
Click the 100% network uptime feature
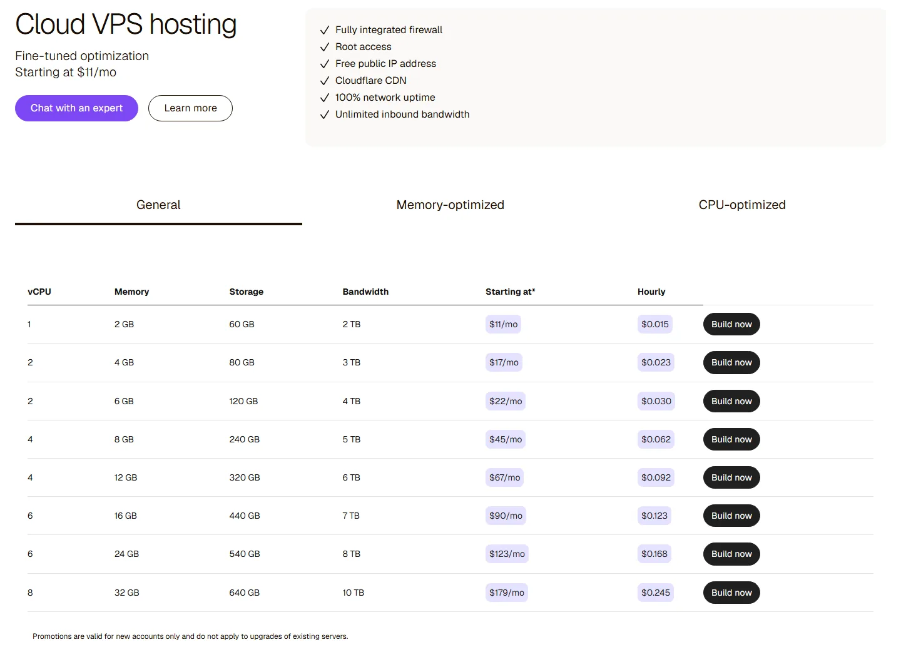click(385, 98)
